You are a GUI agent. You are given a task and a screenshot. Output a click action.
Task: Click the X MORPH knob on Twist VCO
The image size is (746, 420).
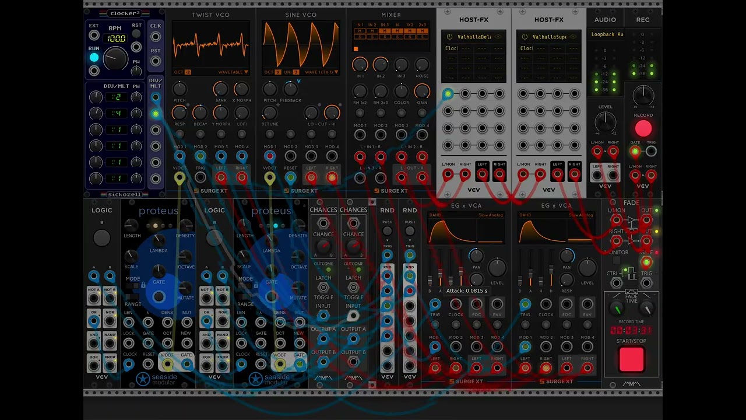(241, 89)
